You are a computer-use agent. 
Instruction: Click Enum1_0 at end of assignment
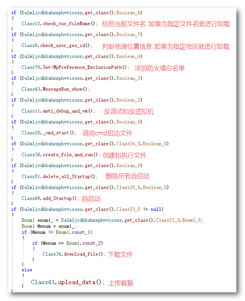(x=192, y=220)
